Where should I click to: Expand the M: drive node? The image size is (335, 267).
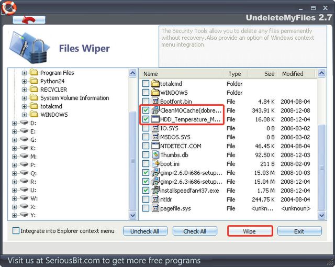(14, 157)
